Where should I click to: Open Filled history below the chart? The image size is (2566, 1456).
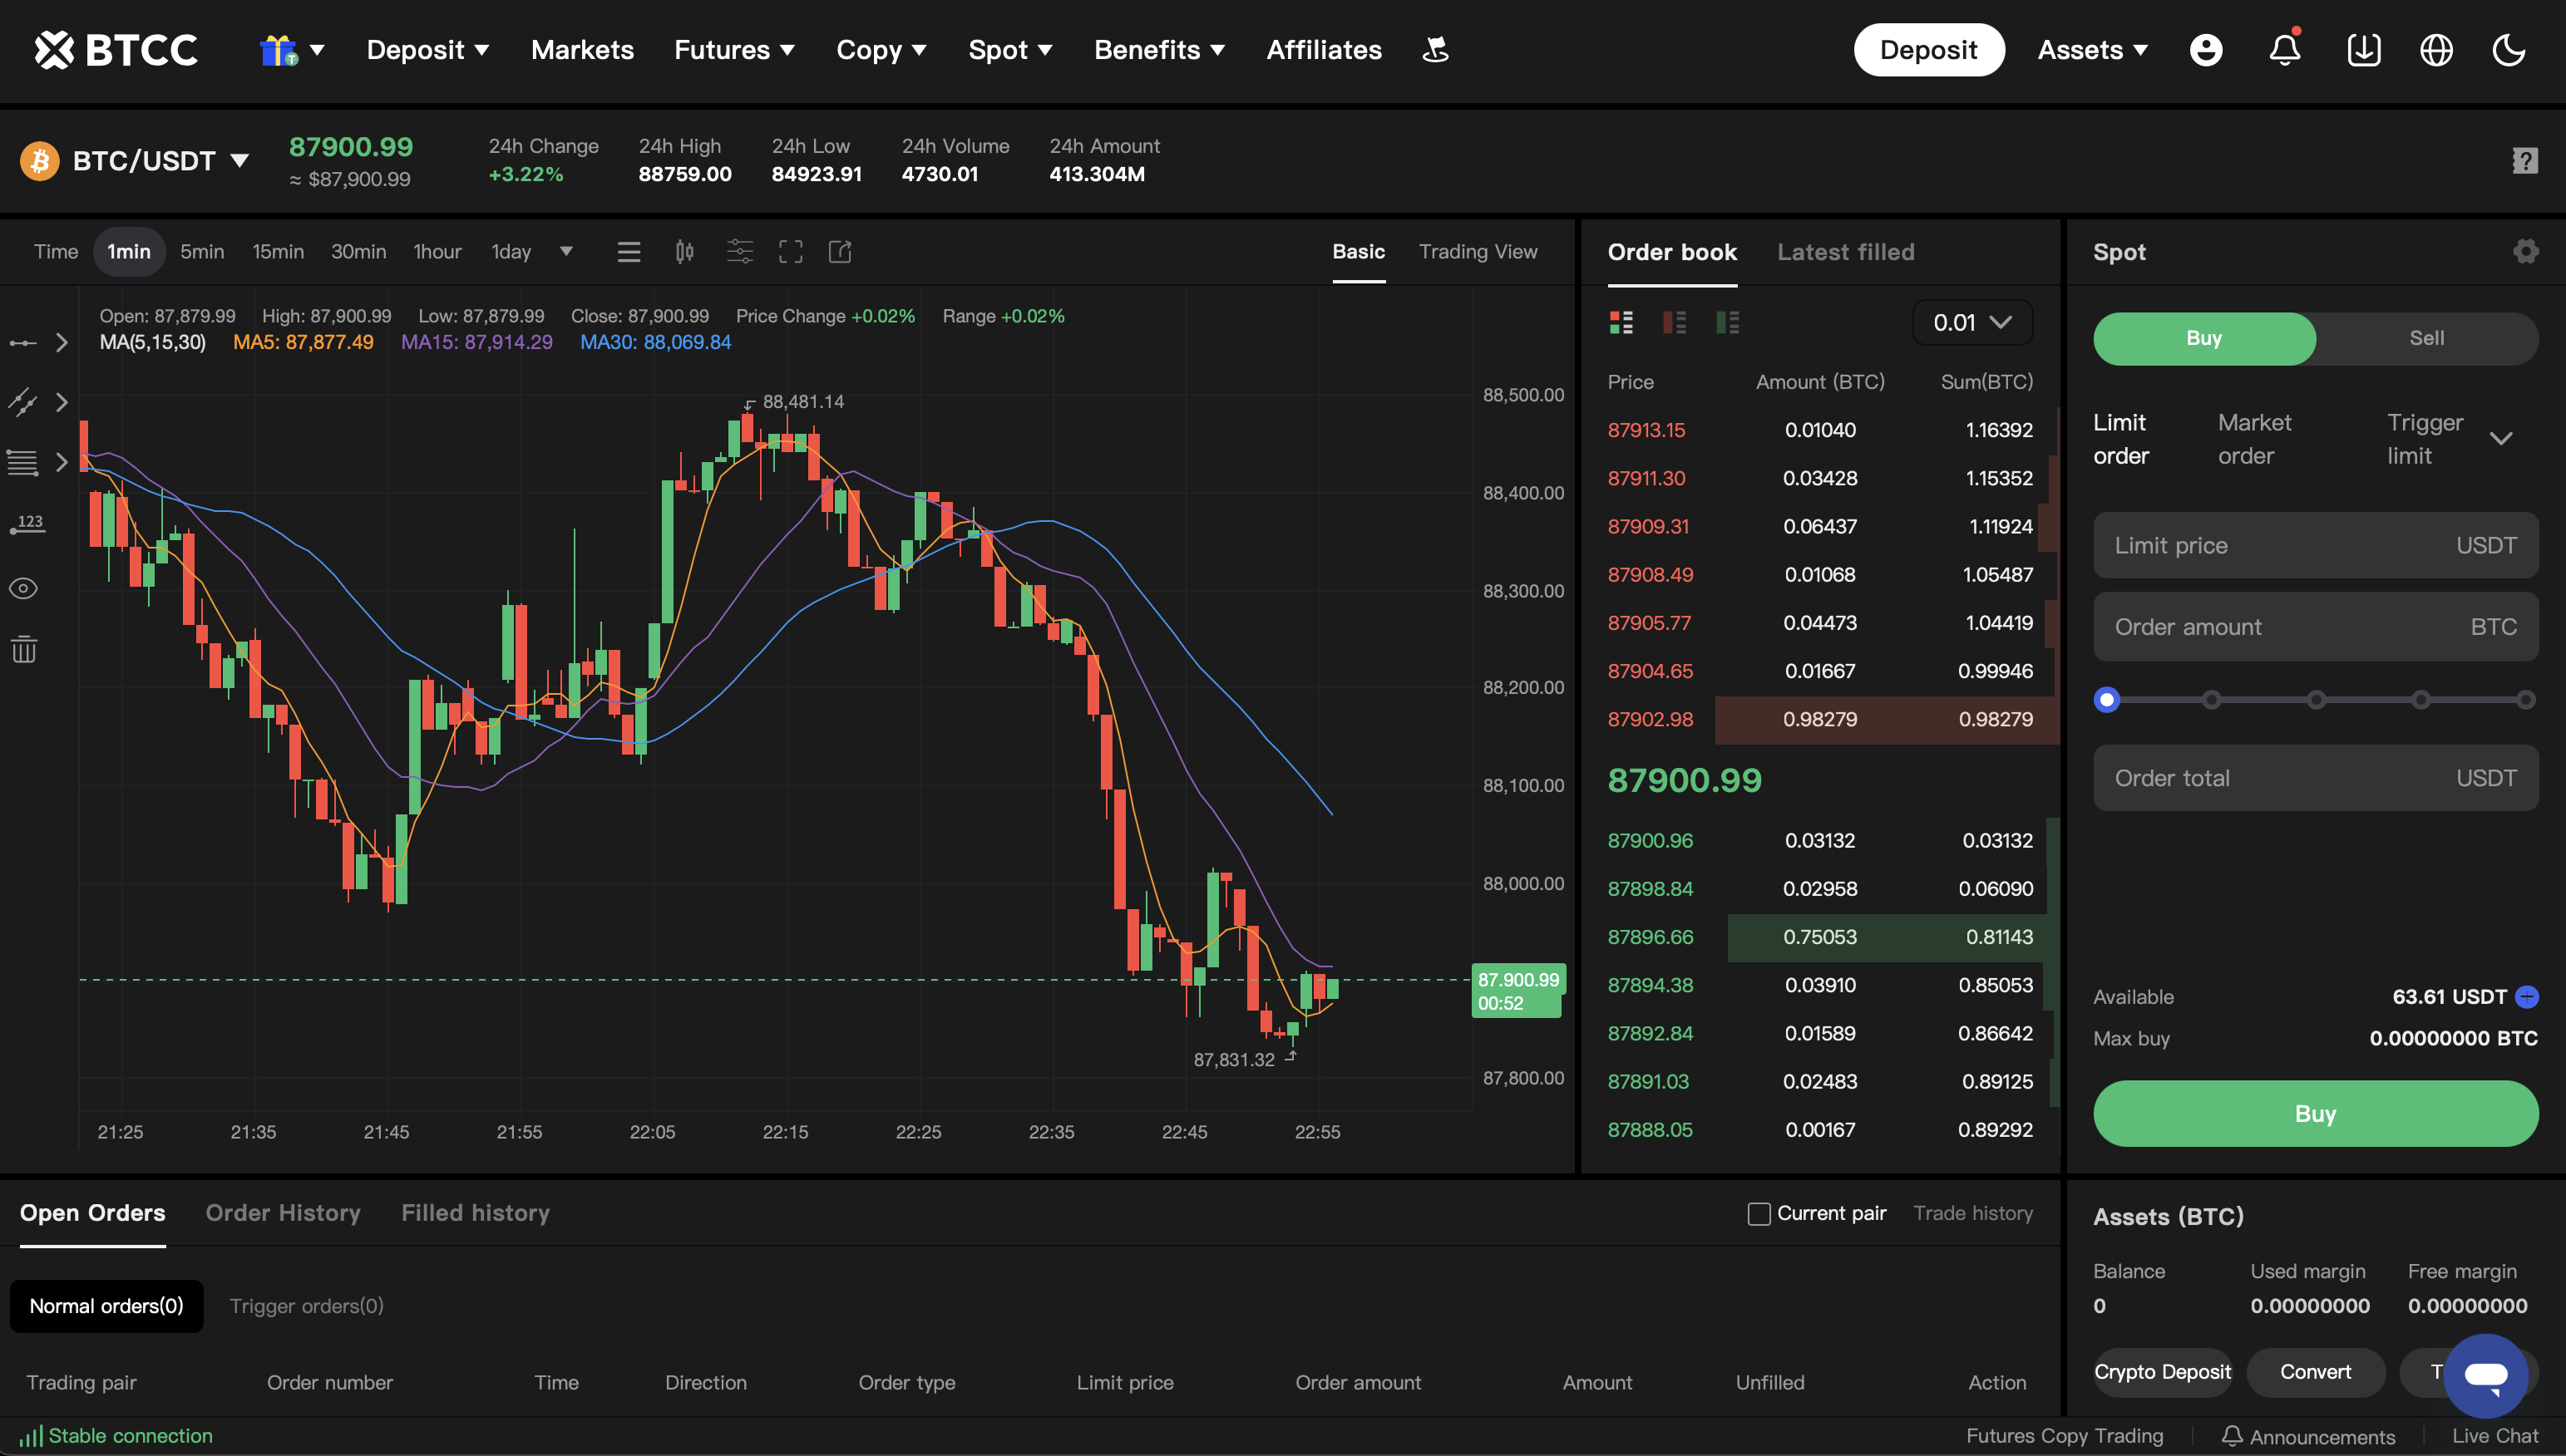475,1213
